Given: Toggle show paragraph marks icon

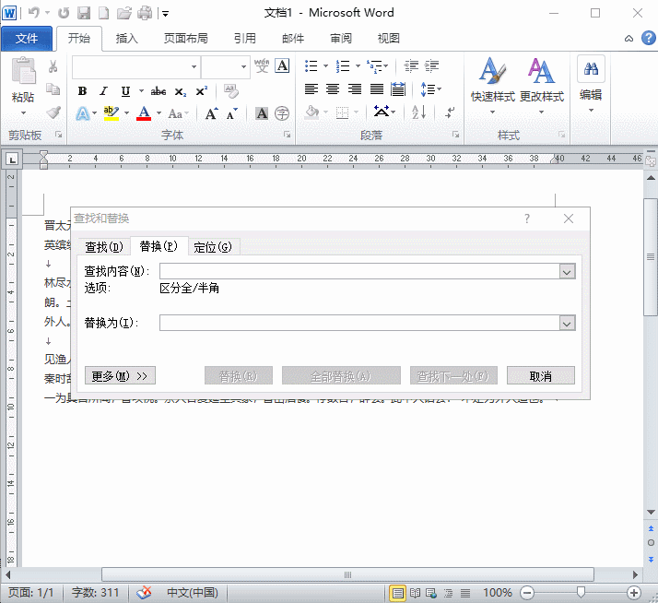Looking at the screenshot, I should pyautogui.click(x=450, y=112).
